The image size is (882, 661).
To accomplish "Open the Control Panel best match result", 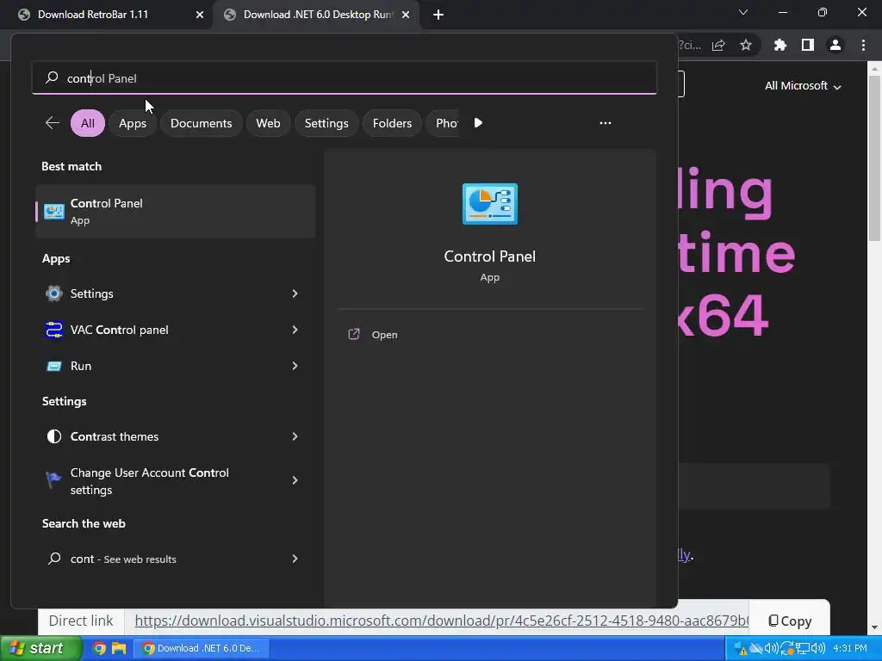I will pyautogui.click(x=176, y=212).
